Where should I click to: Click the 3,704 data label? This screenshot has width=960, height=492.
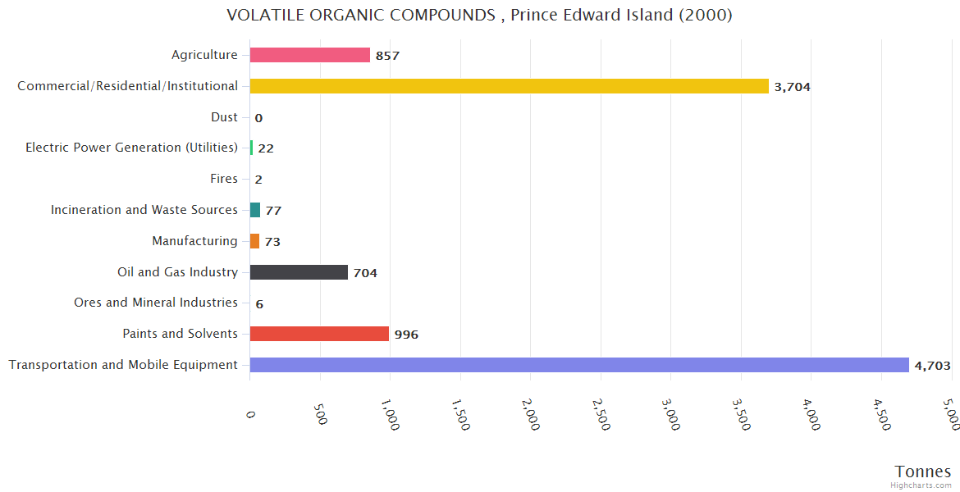point(792,87)
